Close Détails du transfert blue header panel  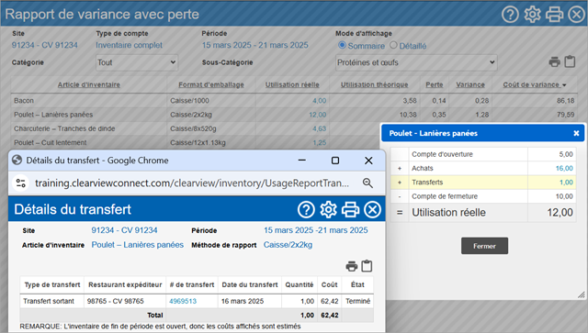coord(372,209)
